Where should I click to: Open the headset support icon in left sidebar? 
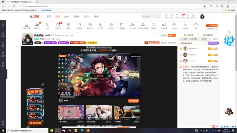click(3, 122)
